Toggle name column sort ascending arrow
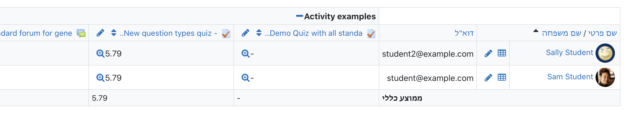This screenshot has width=626, height=120. 536,31
